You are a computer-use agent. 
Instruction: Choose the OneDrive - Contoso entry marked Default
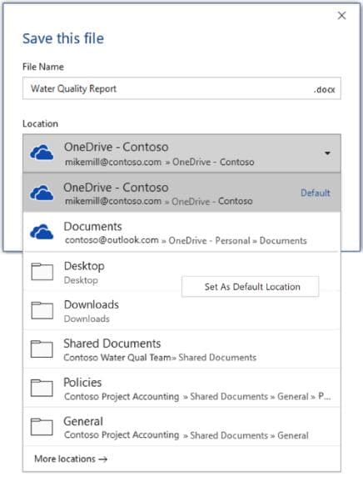coord(181,193)
